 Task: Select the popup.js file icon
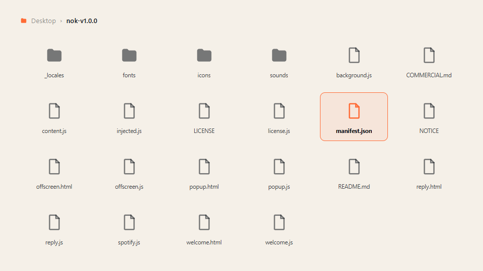pyautogui.click(x=279, y=167)
